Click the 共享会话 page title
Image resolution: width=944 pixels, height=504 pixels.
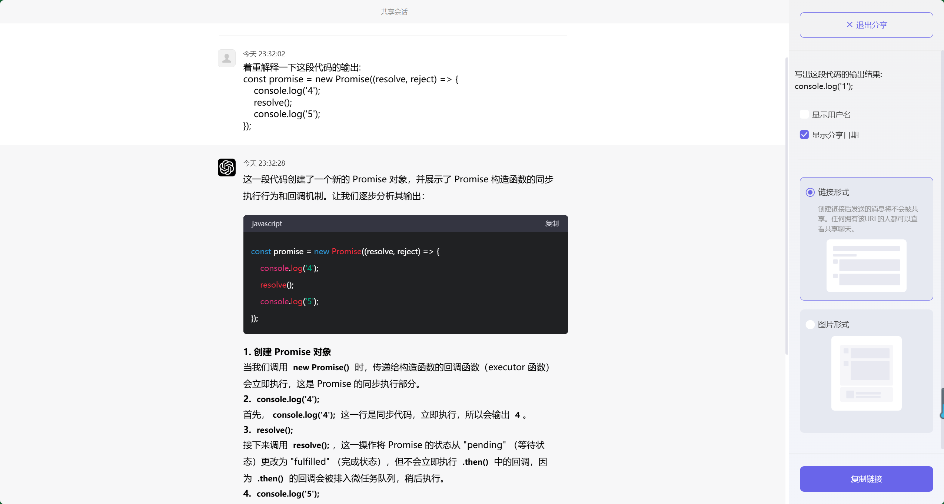(394, 11)
